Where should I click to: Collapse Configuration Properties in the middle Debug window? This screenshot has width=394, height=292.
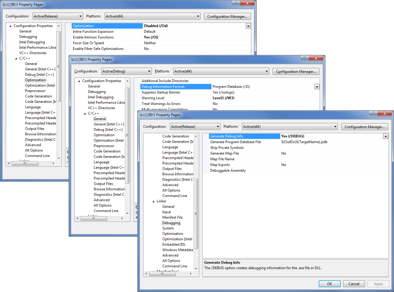click(79, 81)
